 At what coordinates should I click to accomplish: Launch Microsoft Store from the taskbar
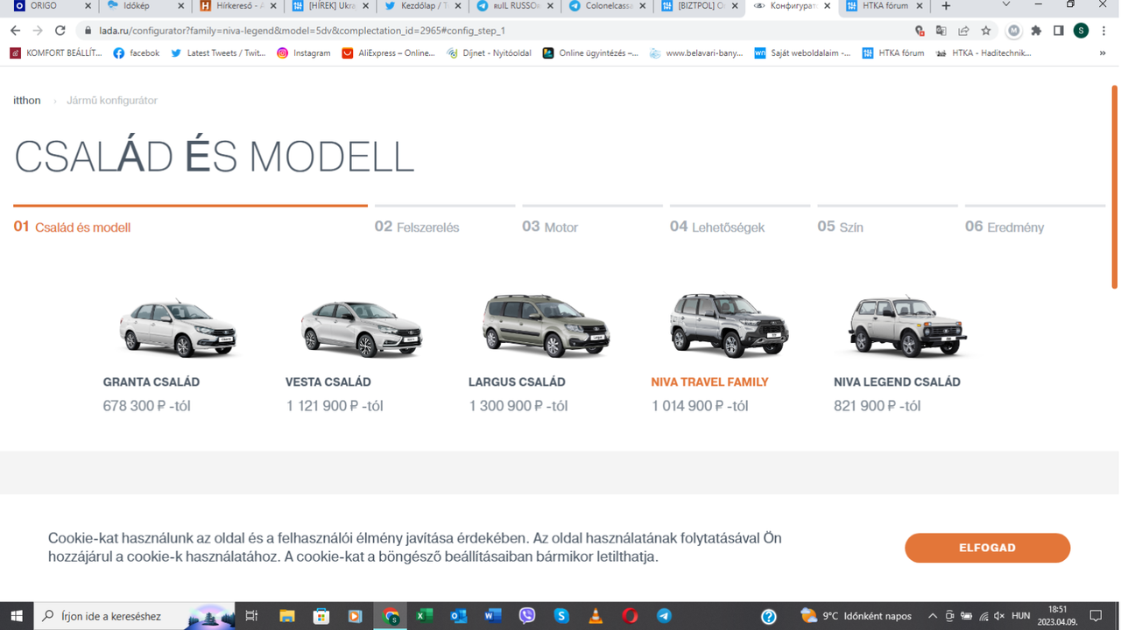tap(321, 616)
